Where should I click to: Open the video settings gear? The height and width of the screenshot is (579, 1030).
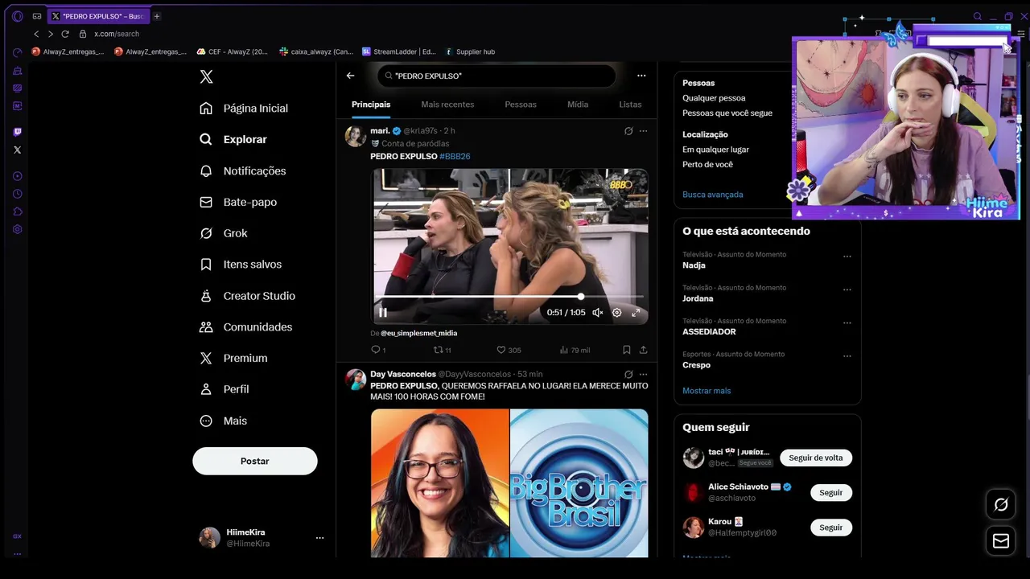(x=616, y=313)
